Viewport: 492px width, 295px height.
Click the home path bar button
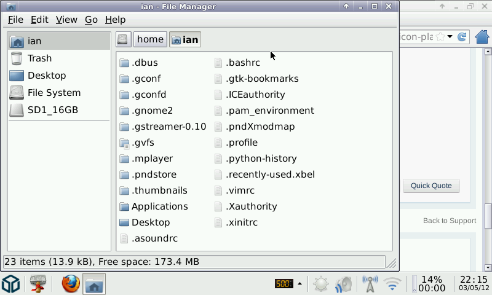pos(150,39)
